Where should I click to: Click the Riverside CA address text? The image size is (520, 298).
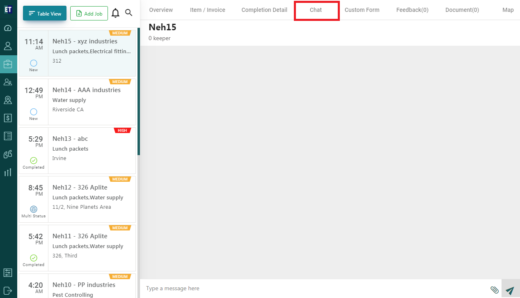tap(68, 110)
